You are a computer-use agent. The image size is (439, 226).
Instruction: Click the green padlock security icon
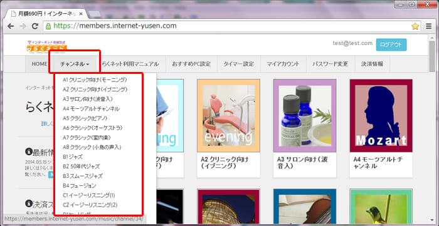click(x=48, y=26)
